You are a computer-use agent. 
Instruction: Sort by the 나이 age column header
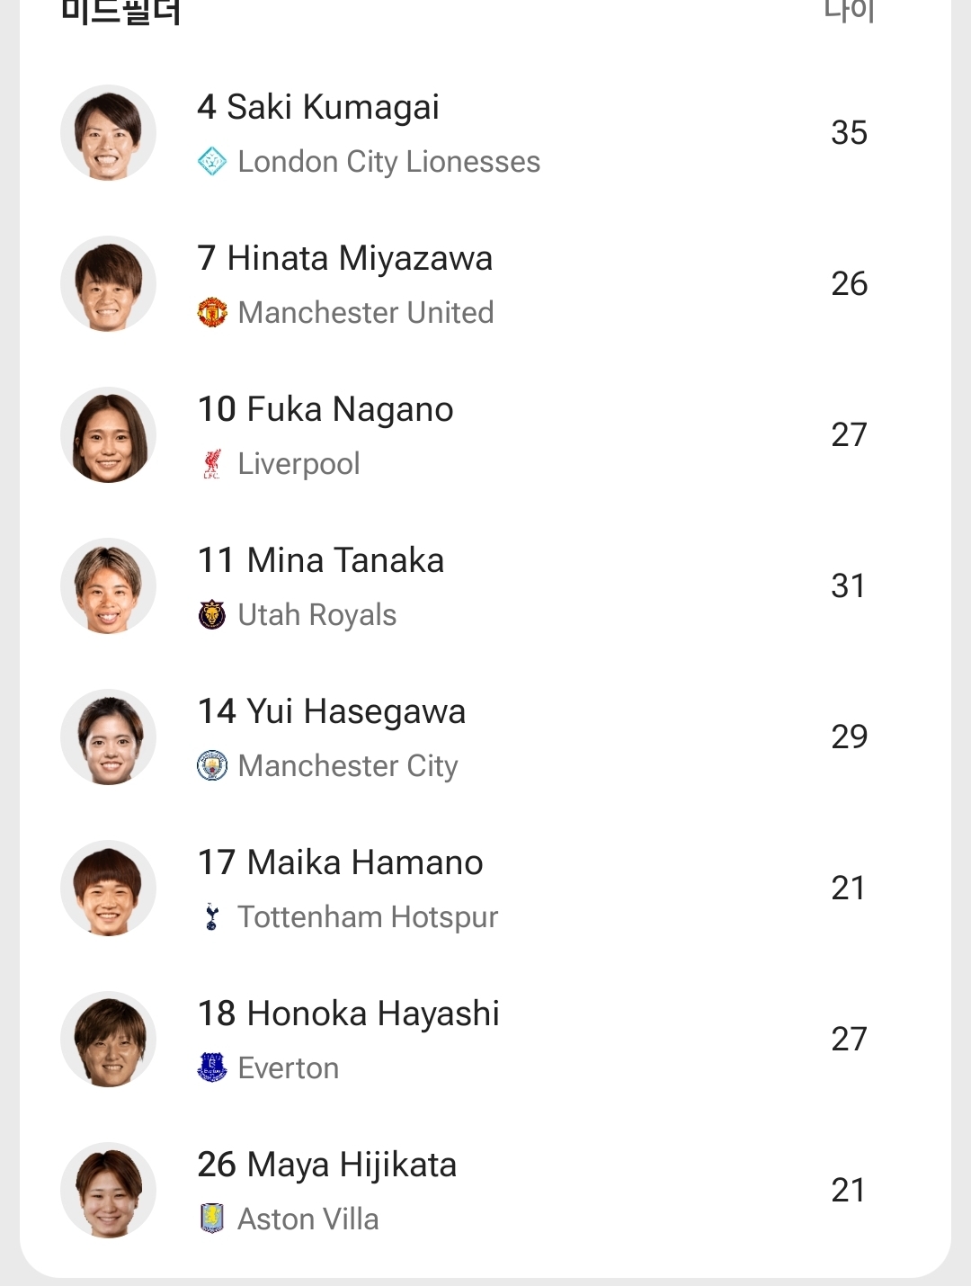[849, 11]
